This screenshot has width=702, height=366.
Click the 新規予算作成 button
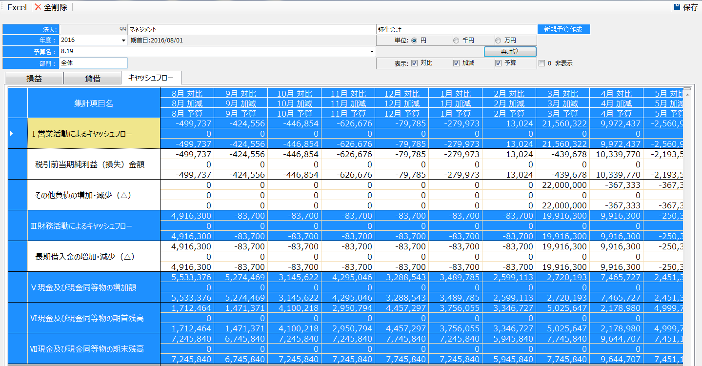click(x=563, y=29)
